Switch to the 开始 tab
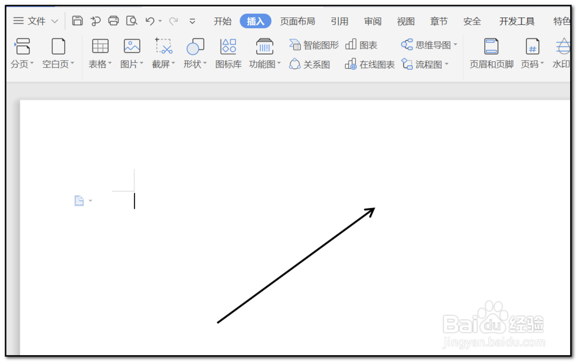 (223, 21)
